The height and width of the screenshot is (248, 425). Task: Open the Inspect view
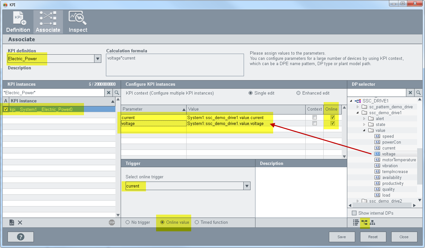[x=78, y=22]
